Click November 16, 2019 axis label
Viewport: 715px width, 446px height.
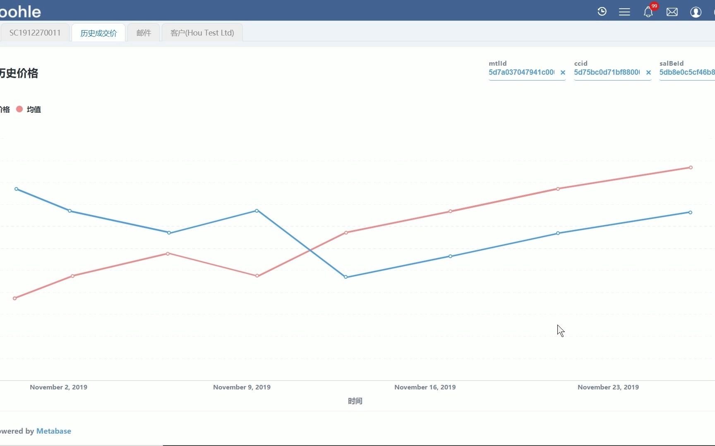click(x=425, y=387)
